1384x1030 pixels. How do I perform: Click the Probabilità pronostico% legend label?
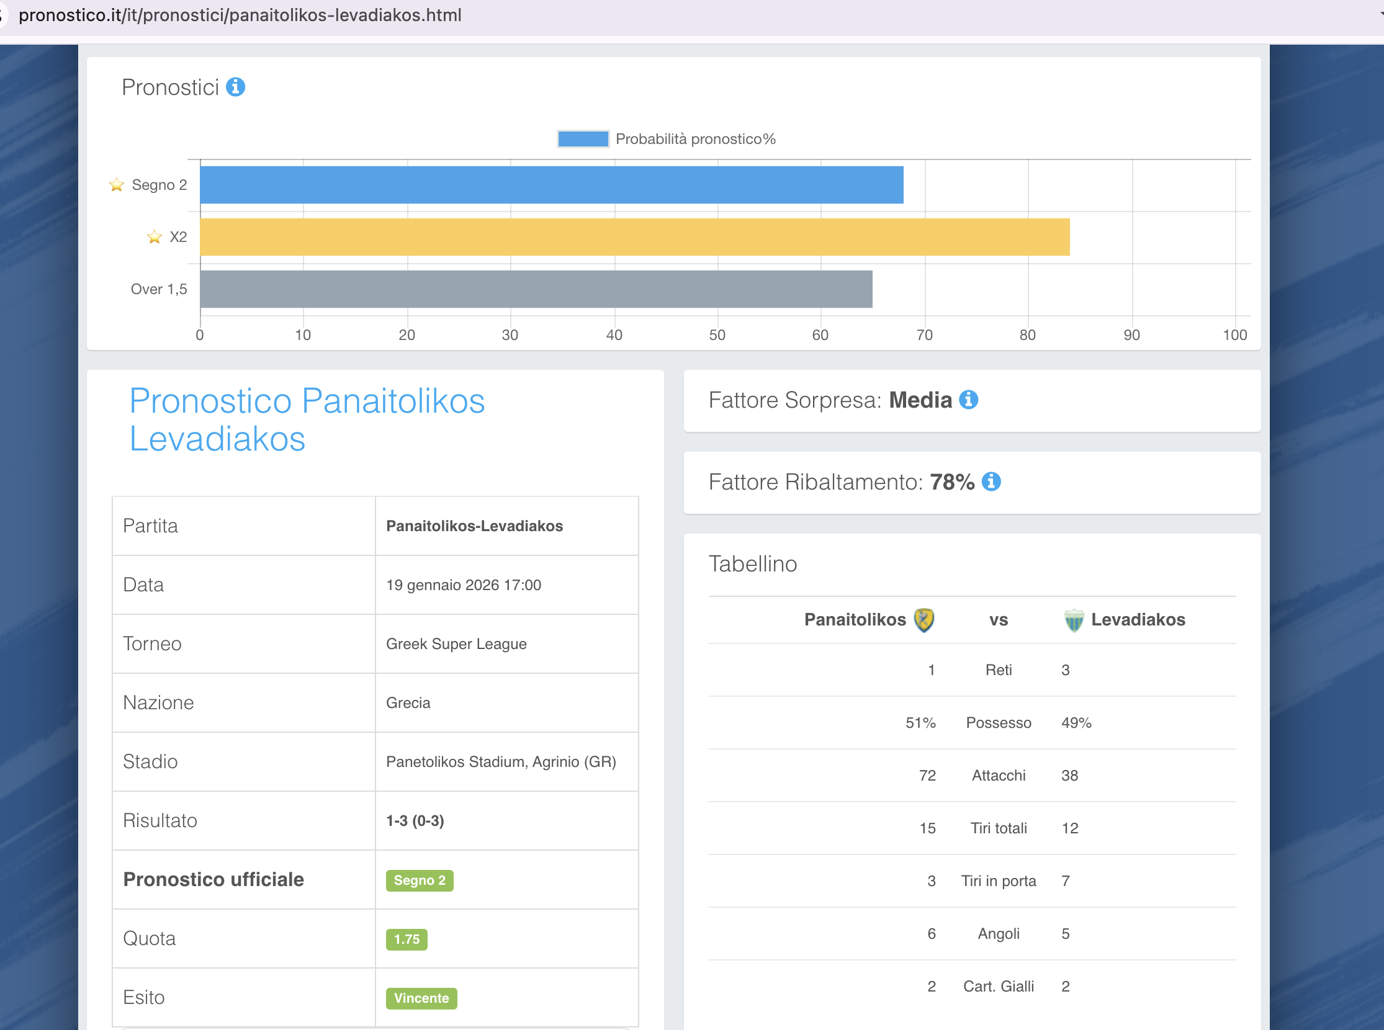696,139
